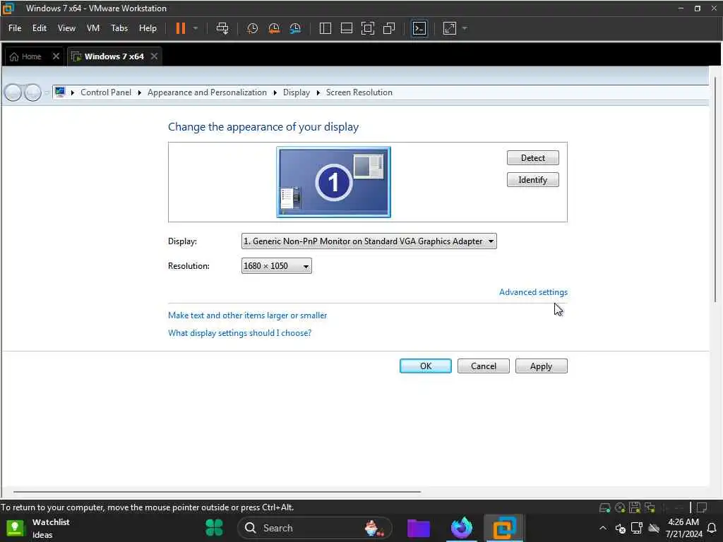This screenshot has width=723, height=542.
Task: Toggle the thumbnail bar icon
Action: 346,28
